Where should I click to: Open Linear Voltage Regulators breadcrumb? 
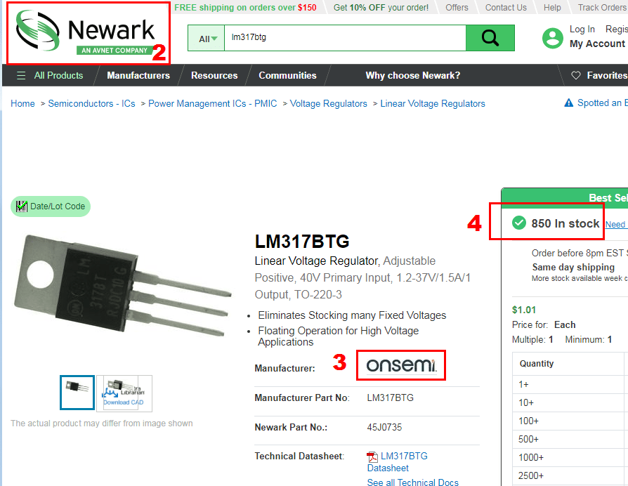[432, 104]
